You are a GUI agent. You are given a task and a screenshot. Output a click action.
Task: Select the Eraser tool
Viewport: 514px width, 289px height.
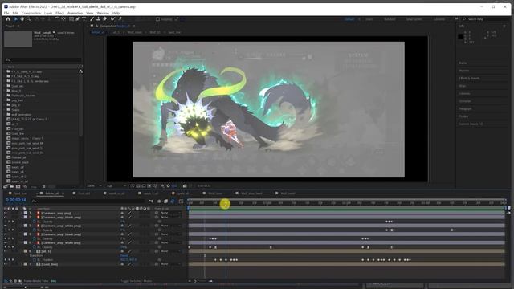[105, 19]
